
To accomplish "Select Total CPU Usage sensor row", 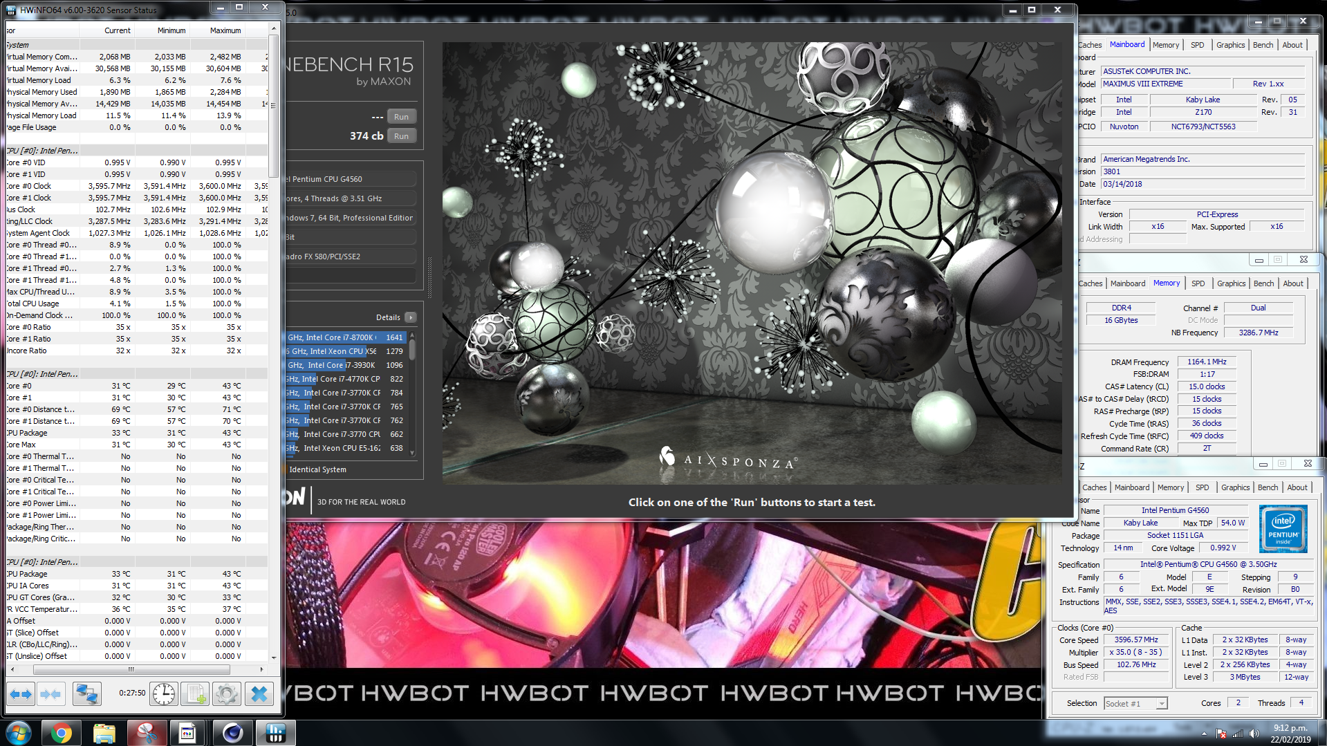I will pyautogui.click(x=137, y=304).
